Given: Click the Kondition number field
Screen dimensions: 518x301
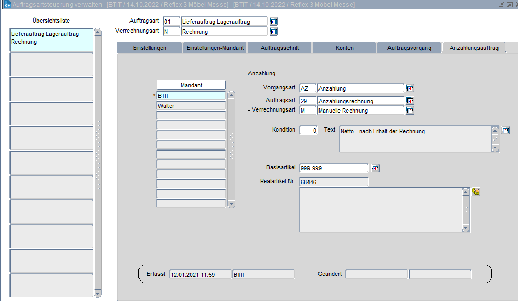Looking at the screenshot, I should [308, 130].
